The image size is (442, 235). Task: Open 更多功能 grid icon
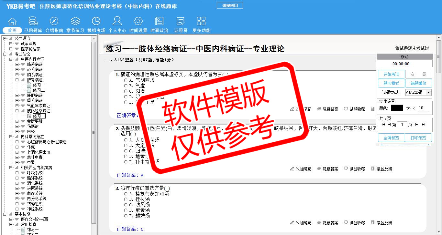tap(201, 21)
